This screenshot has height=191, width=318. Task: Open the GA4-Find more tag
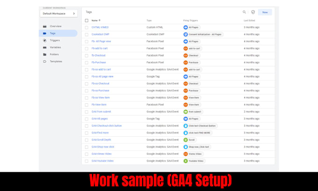(x=100, y=133)
